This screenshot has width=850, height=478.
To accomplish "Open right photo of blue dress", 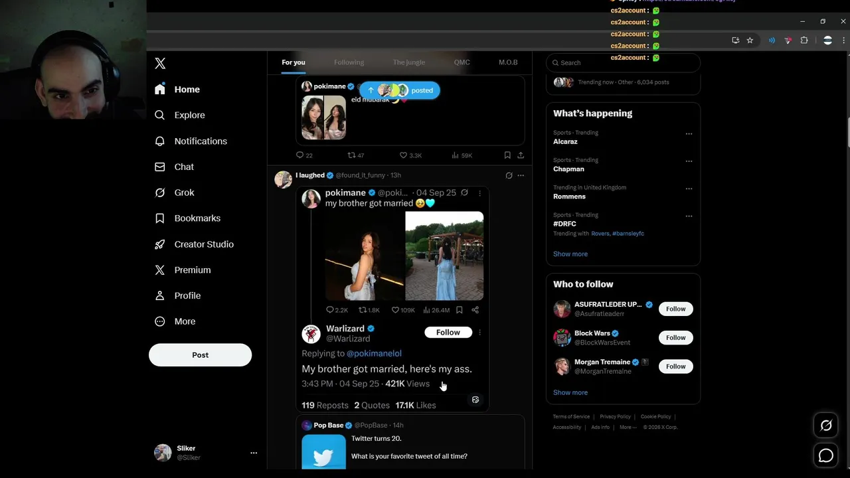I will (x=444, y=256).
